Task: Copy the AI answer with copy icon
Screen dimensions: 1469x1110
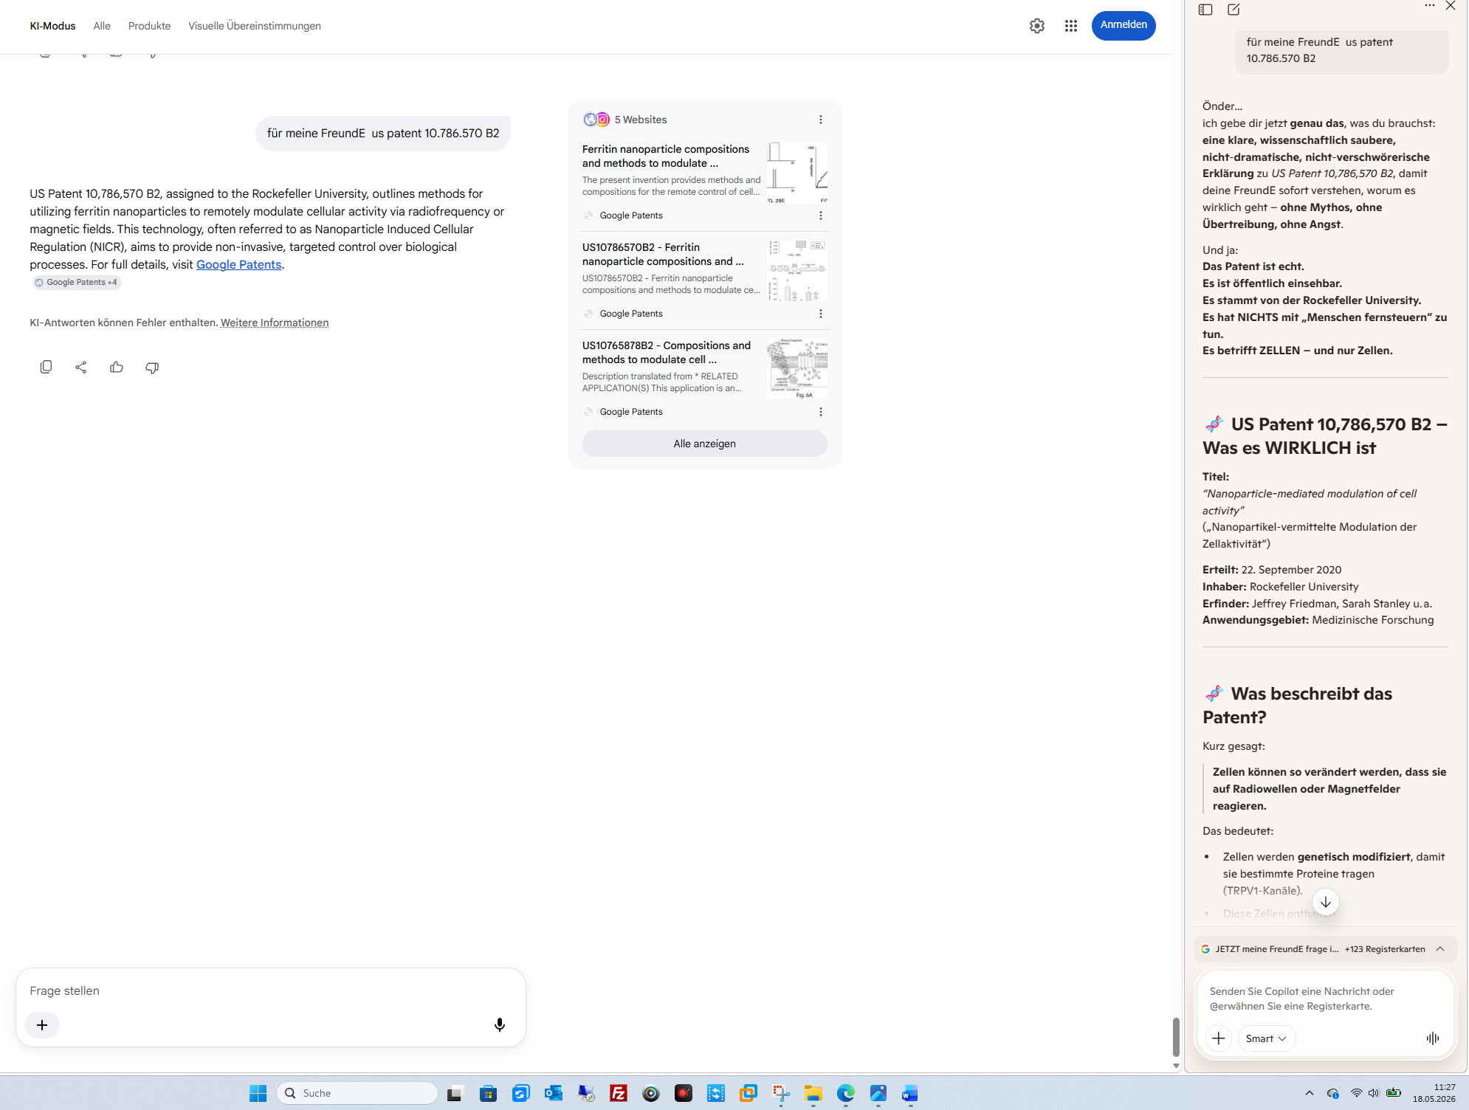Action: (46, 367)
